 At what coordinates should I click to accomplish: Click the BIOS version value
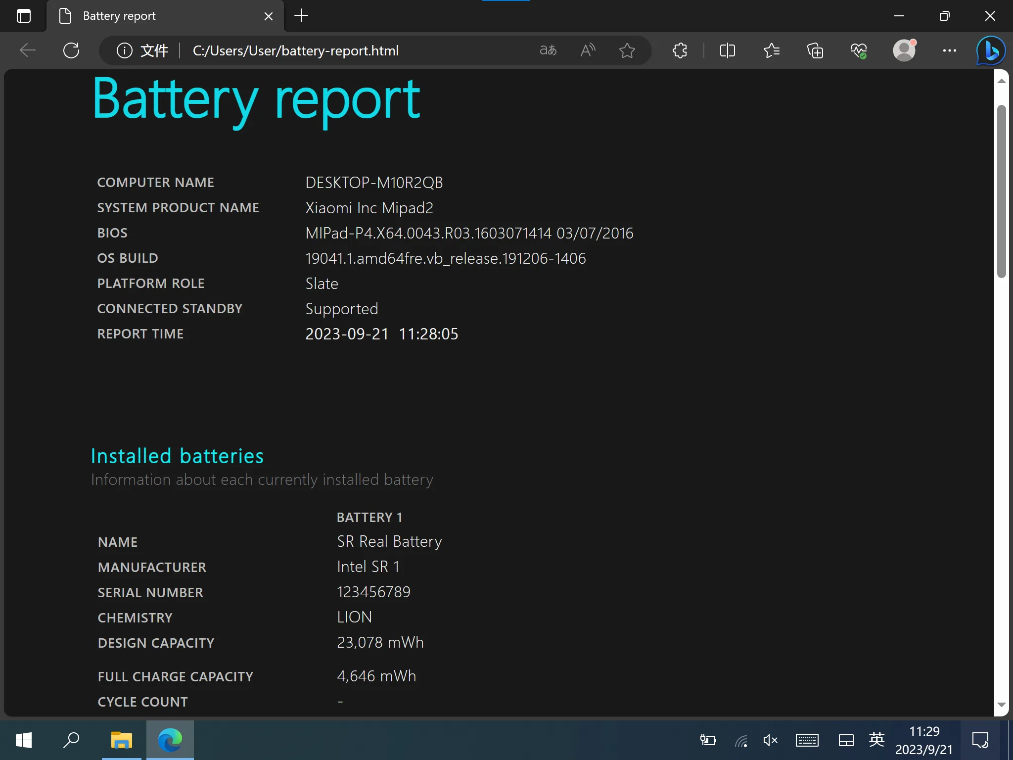pyautogui.click(x=469, y=233)
